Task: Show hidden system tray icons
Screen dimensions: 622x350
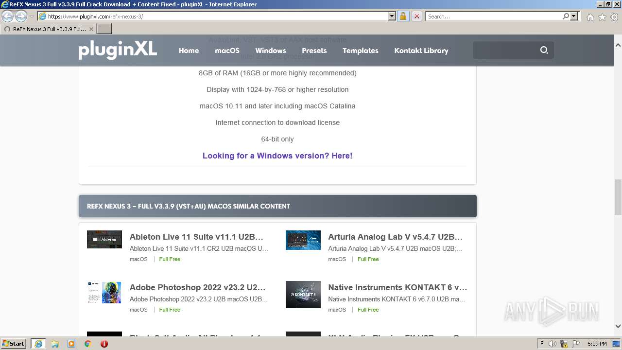Action: pyautogui.click(x=542, y=343)
